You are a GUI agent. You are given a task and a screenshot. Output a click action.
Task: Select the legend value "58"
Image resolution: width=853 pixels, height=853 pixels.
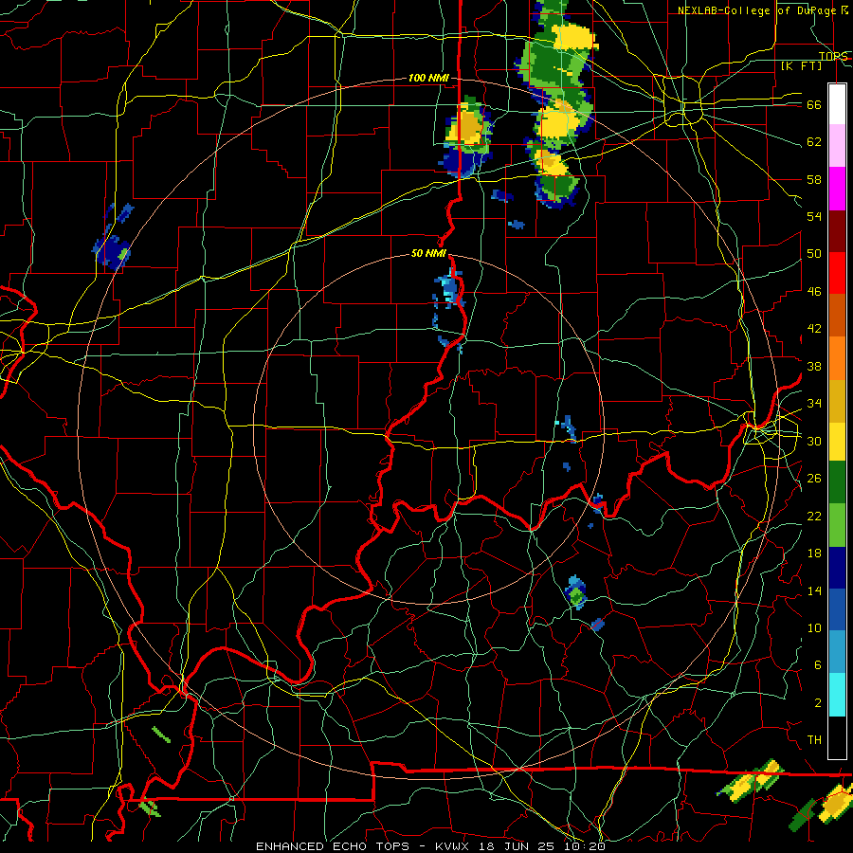coord(814,179)
